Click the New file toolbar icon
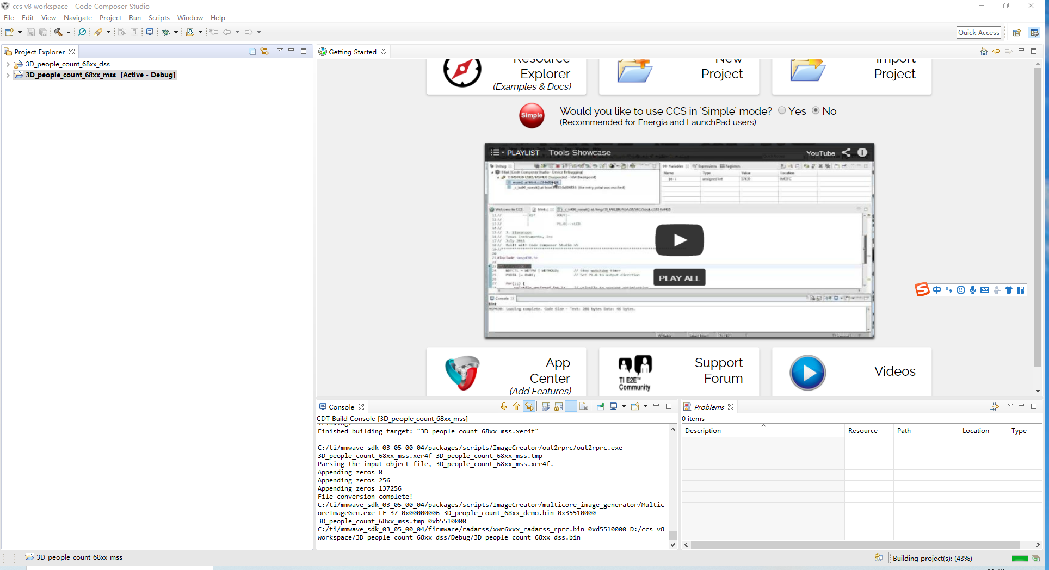The width and height of the screenshot is (1049, 570). tap(9, 33)
